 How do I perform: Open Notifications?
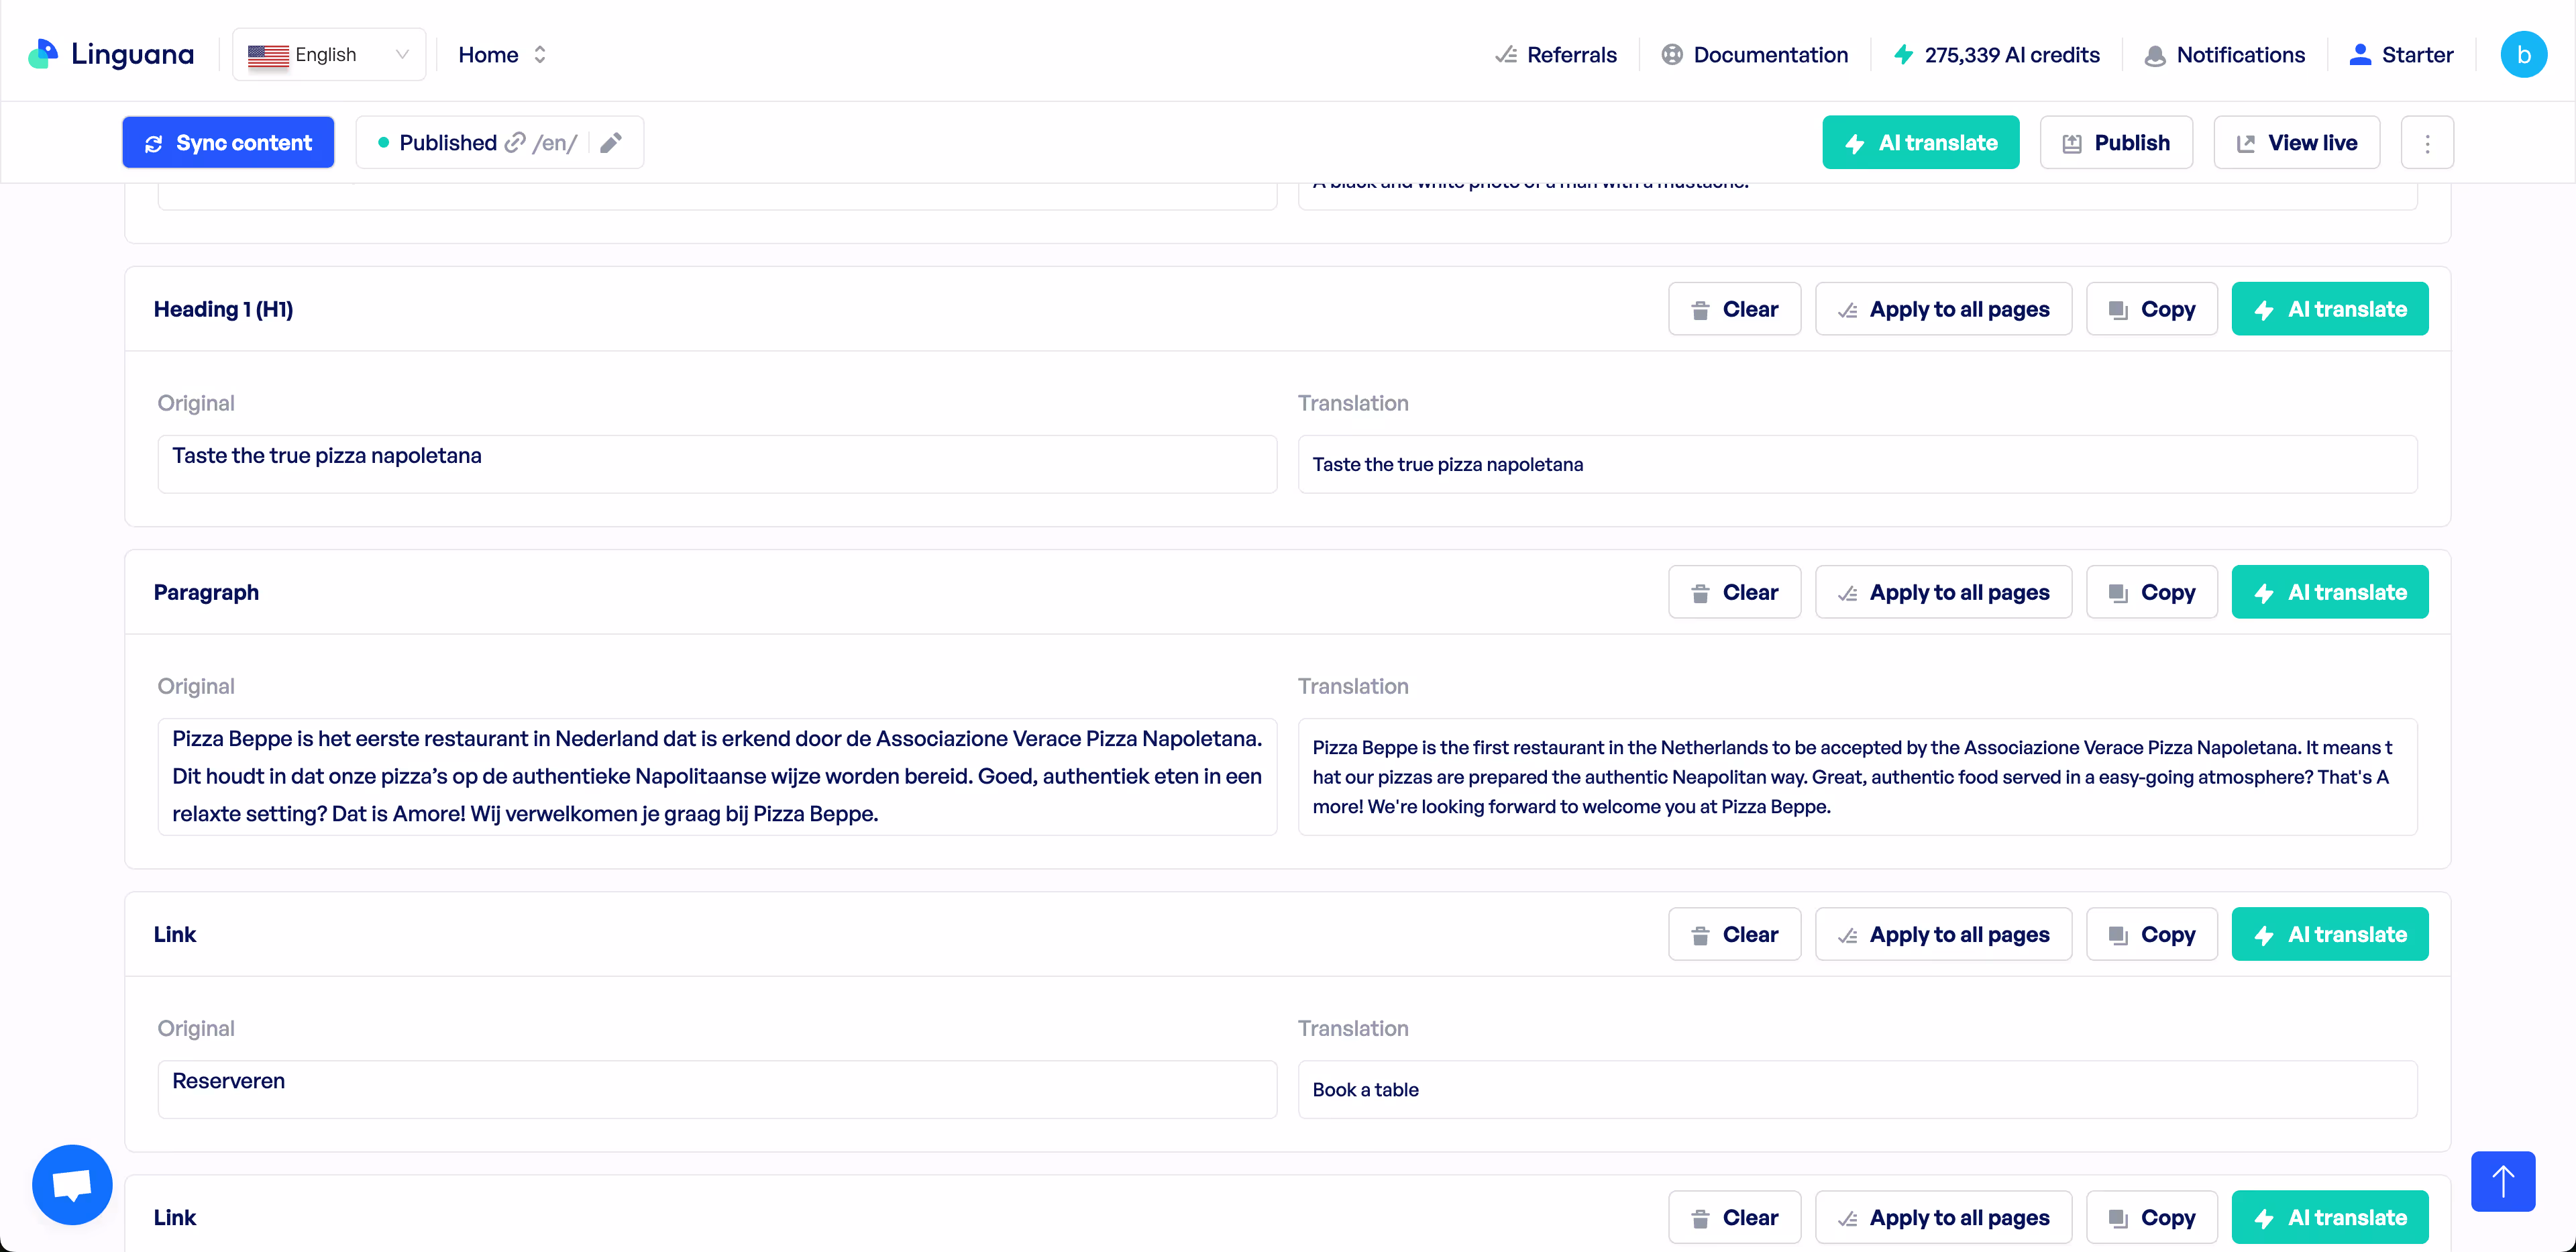pos(2224,55)
